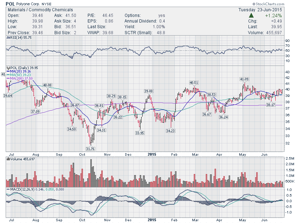300x223 pixels.
Task: Select Materials / Commodity Chemicals sector text
Action: (x=40, y=10)
